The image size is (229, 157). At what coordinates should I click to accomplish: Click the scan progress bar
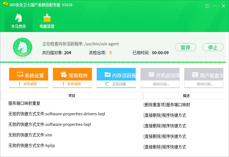(113, 62)
